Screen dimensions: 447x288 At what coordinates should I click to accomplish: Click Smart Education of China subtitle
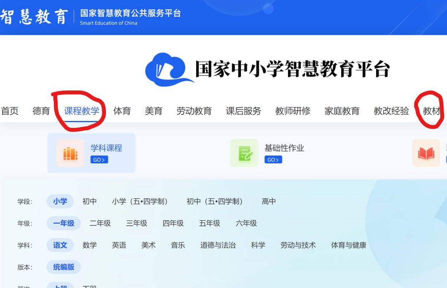point(108,23)
